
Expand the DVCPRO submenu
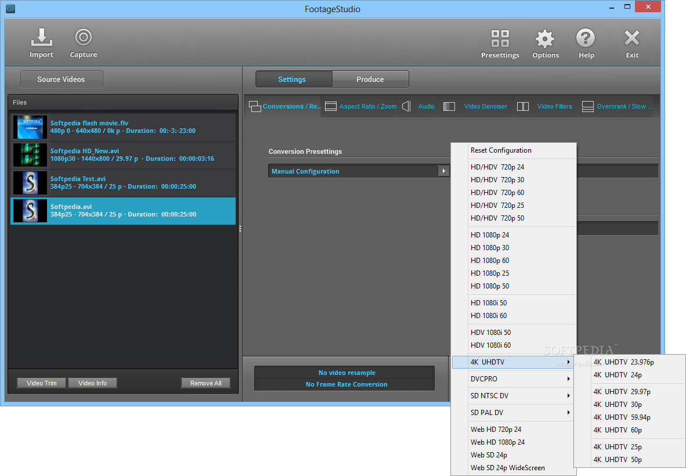(513, 379)
